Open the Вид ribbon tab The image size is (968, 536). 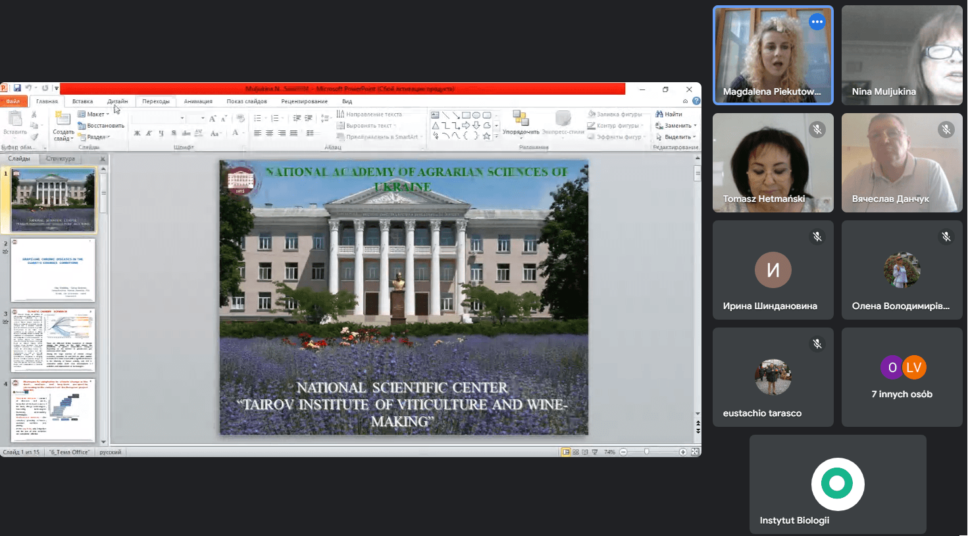[347, 101]
